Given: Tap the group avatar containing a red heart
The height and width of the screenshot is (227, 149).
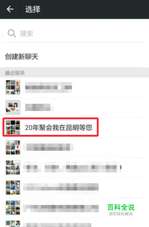Looking at the screenshot, I should tap(13, 107).
